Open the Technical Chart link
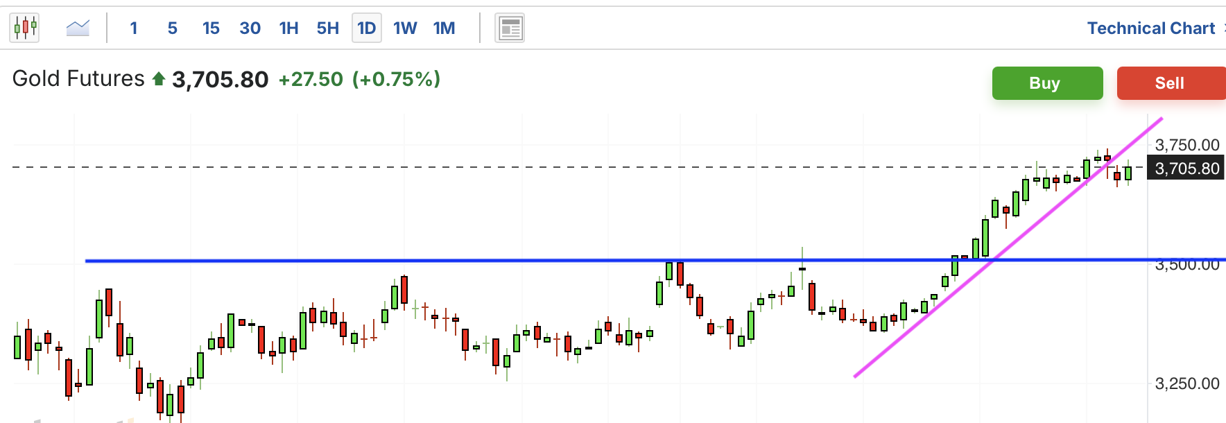The width and height of the screenshot is (1226, 423). [1151, 28]
